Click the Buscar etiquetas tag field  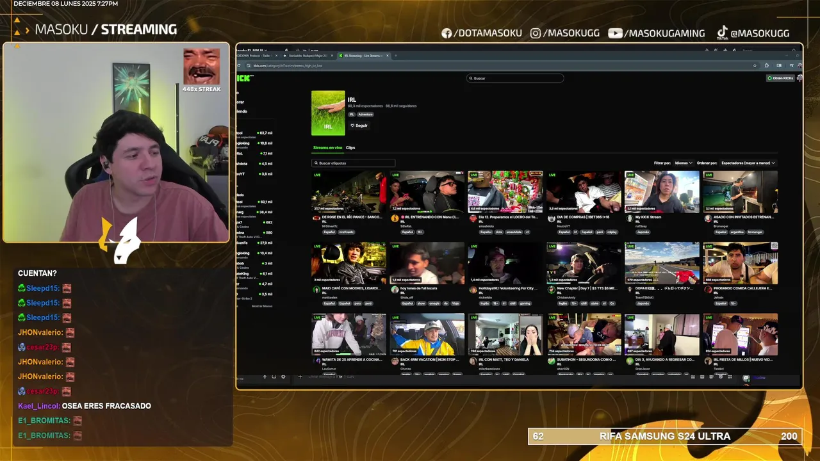(353, 163)
